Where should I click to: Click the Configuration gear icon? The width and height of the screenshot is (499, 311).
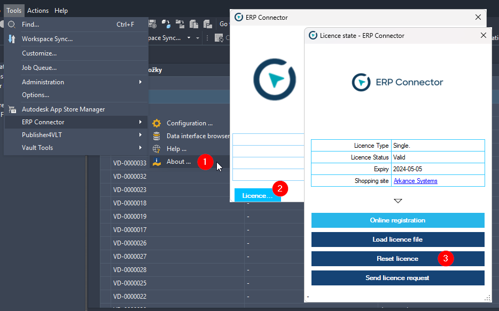tap(157, 123)
